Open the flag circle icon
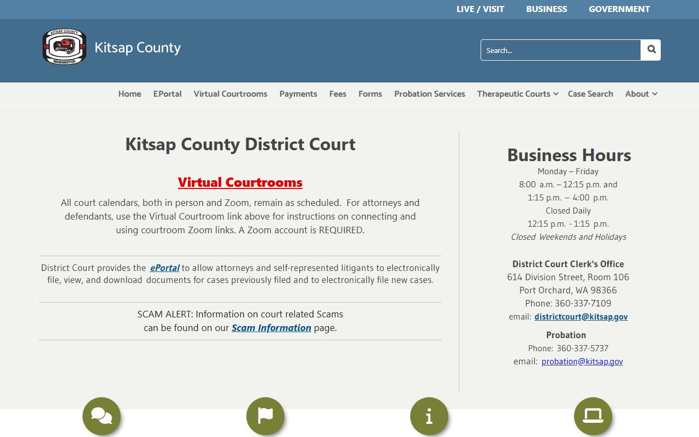Image resolution: width=699 pixels, height=437 pixels. pyautogui.click(x=265, y=416)
